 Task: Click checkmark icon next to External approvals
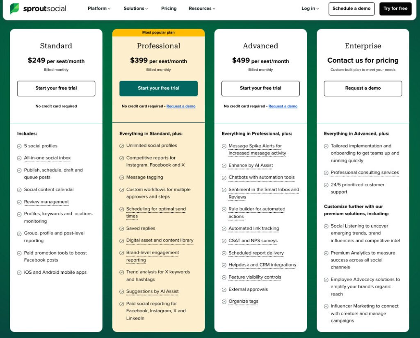(224, 290)
